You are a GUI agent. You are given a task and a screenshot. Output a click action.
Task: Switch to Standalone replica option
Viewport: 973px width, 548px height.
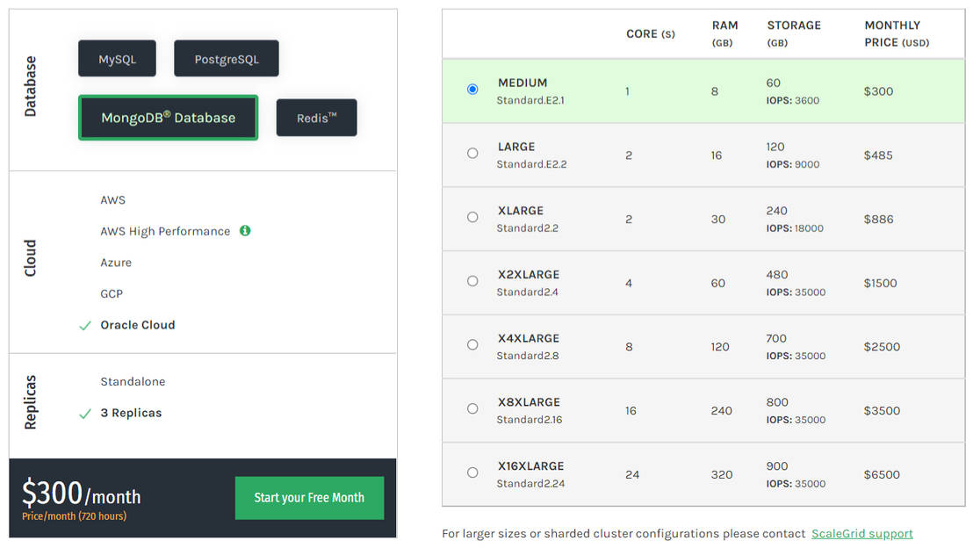(x=133, y=382)
